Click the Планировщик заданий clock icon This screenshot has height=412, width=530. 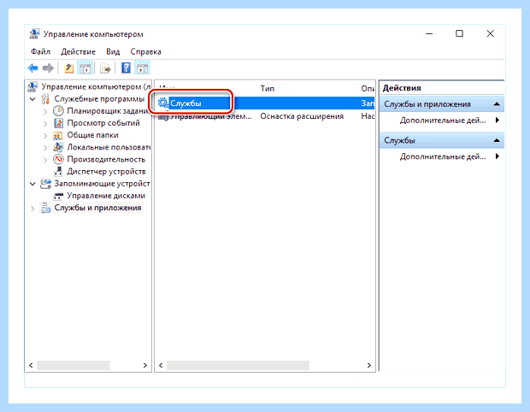click(x=58, y=111)
